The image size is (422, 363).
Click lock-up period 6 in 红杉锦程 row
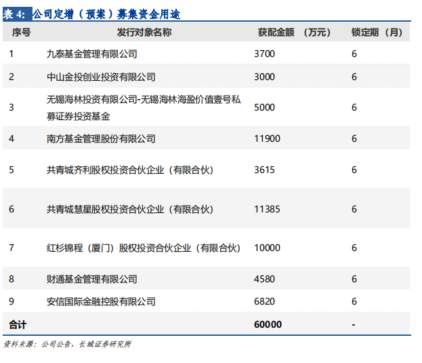pyautogui.click(x=354, y=248)
